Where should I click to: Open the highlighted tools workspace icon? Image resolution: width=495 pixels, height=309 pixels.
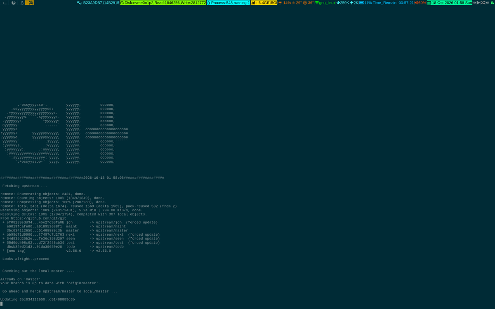(x=30, y=2)
